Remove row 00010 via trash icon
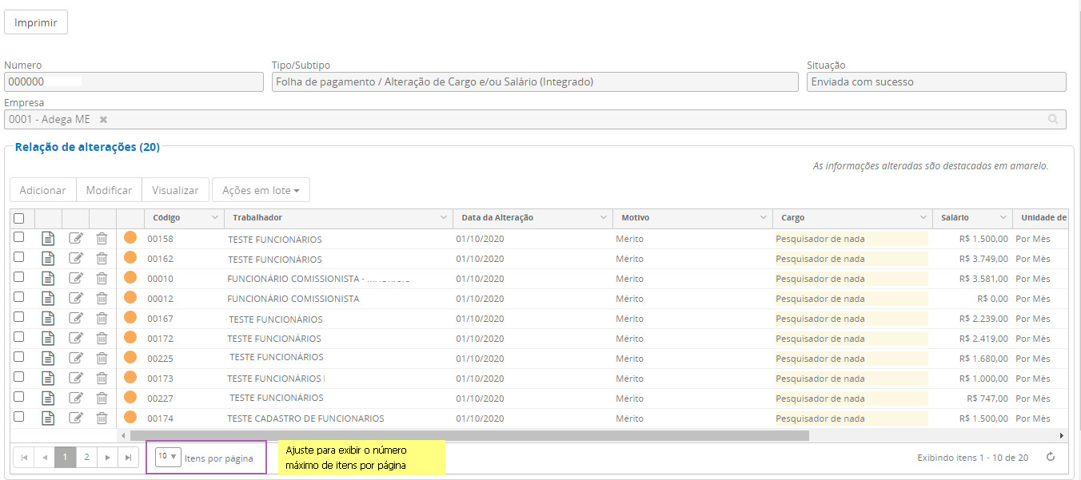1081x480 pixels. [x=102, y=277]
